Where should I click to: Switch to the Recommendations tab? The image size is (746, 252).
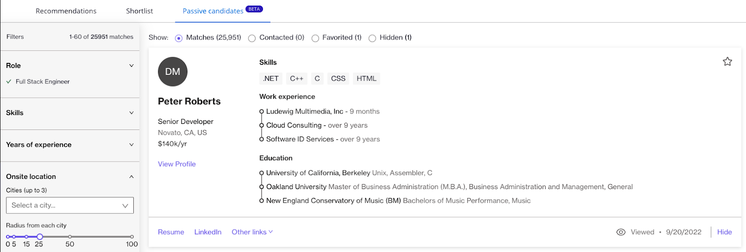66,11
